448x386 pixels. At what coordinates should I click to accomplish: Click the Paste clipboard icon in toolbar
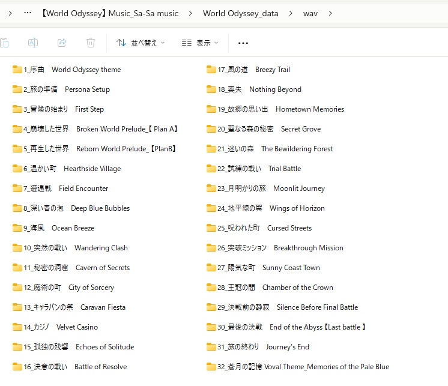pos(4,43)
